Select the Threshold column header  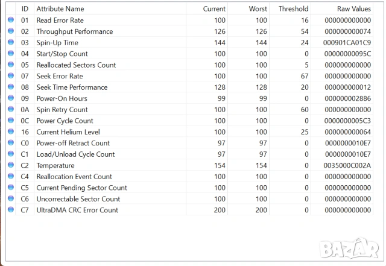pos(293,9)
